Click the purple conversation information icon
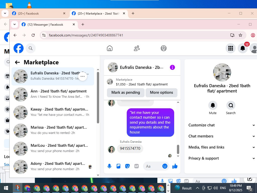 (x=172, y=67)
